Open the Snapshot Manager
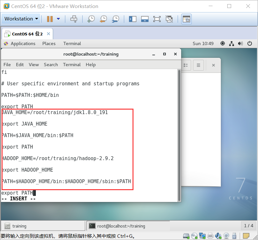This screenshot has height=240, width=258. coord(116,19)
